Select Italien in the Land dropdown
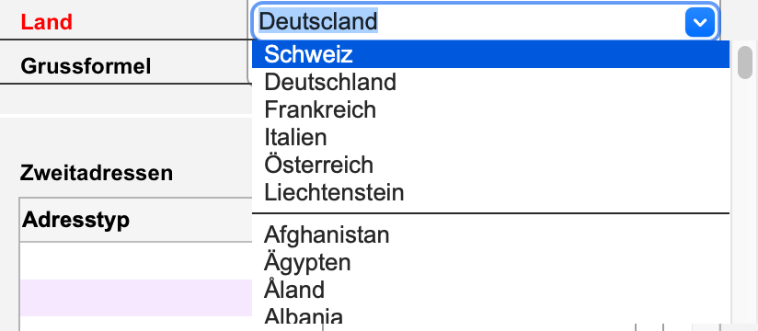Image resolution: width=758 pixels, height=331 pixels. [490, 137]
